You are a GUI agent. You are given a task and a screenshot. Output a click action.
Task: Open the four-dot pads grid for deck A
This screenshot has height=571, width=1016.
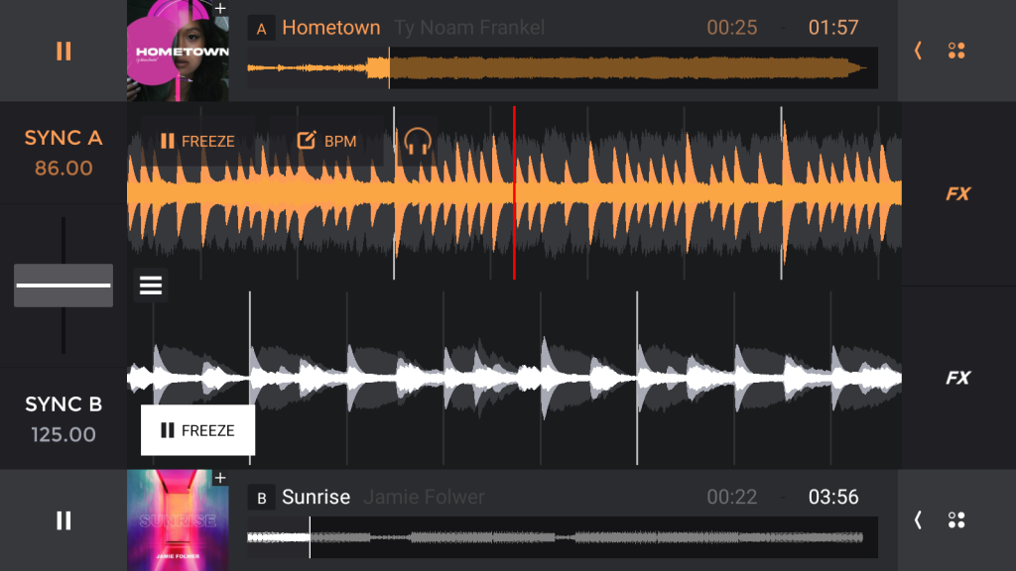(956, 51)
